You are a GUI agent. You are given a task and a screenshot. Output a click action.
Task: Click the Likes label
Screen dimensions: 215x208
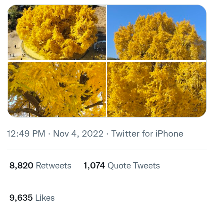(45, 198)
